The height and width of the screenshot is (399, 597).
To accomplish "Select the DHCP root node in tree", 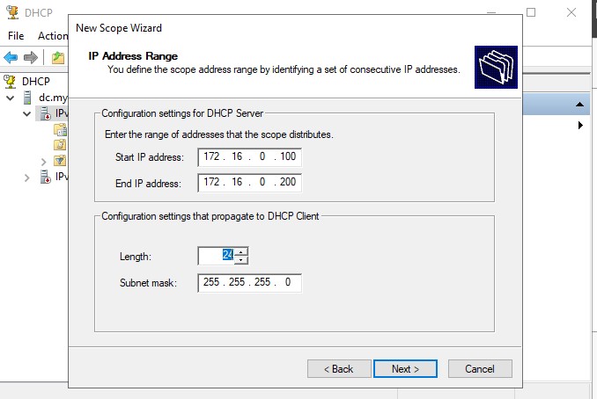I will pos(36,82).
